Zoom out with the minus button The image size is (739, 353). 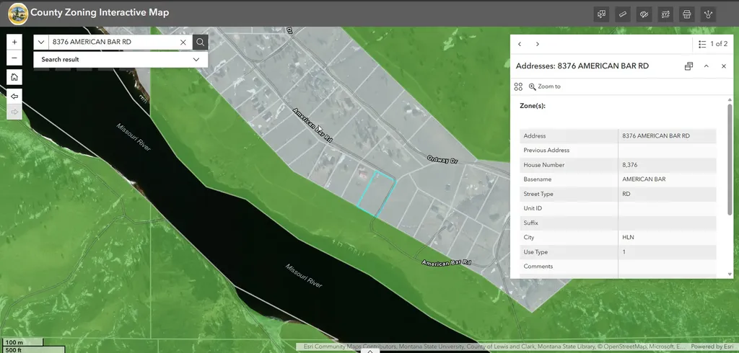pyautogui.click(x=14, y=58)
